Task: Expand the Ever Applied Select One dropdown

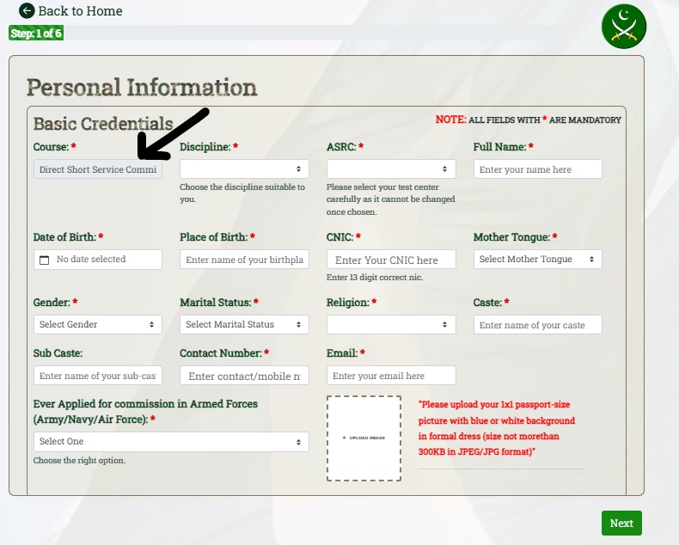Action: coord(171,442)
